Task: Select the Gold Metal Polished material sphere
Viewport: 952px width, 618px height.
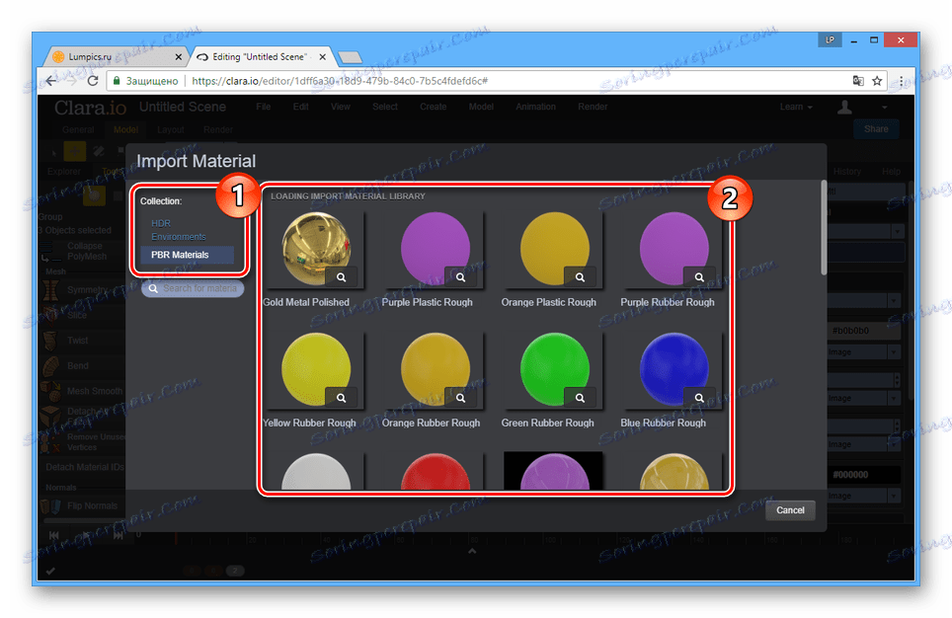Action: 316,248
